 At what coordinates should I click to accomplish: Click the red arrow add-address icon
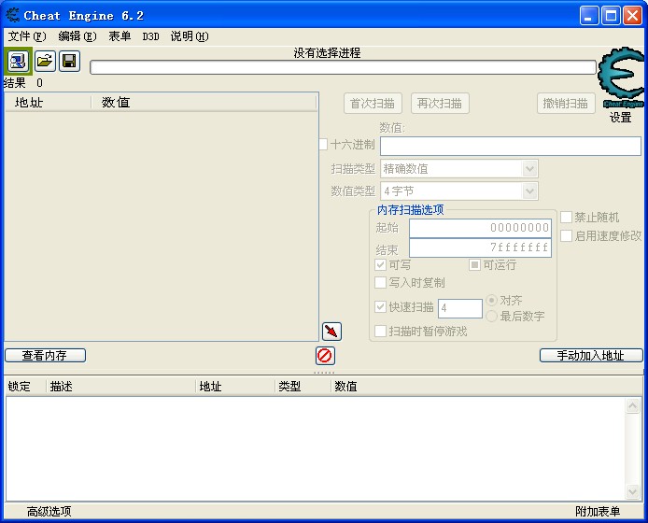coord(331,332)
